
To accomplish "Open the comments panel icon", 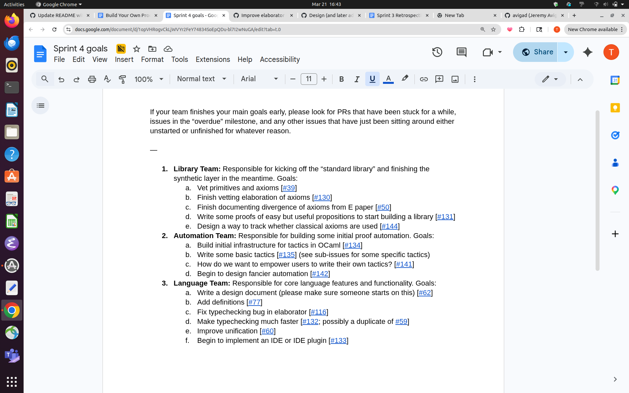I will [461, 52].
